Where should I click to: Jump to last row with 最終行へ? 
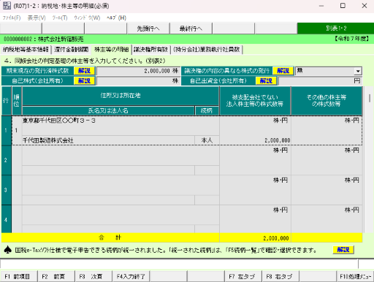pos(191,28)
